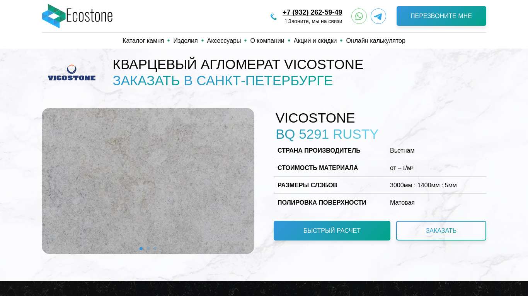This screenshot has height=296, width=528.
Task: Open the Изделия menu item
Action: (186, 41)
